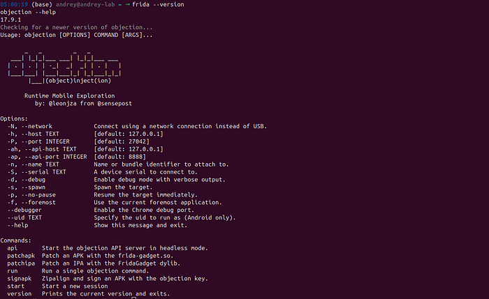Click the '17.9.1' version output line
Image resolution: width=489 pixels, height=299 pixels.
pyautogui.click(x=10, y=20)
